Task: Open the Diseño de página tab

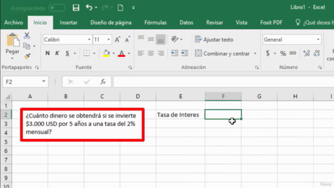Action: tap(111, 22)
